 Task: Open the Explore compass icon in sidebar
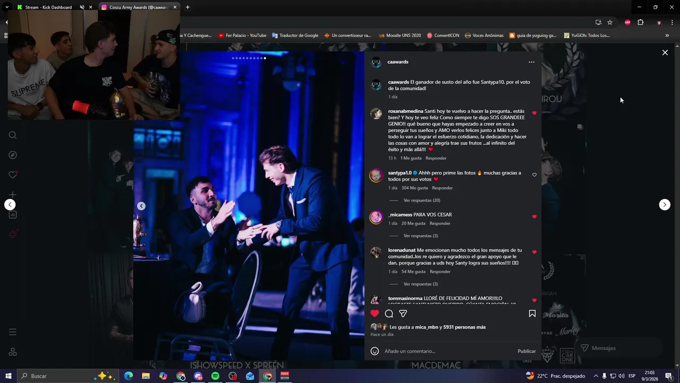pos(13,155)
